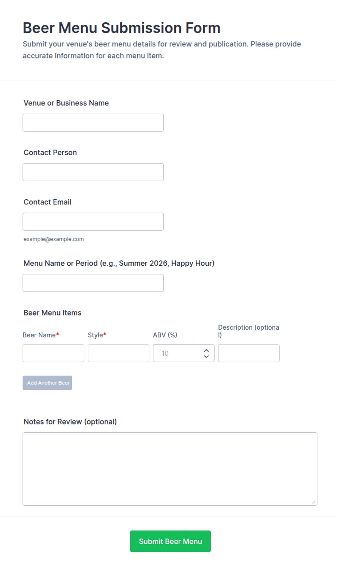Grab the textarea resize handle corner
This screenshot has height=570, width=337.
313,502
